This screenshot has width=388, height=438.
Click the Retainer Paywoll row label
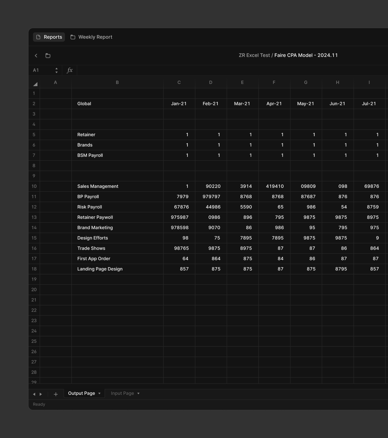tap(95, 217)
